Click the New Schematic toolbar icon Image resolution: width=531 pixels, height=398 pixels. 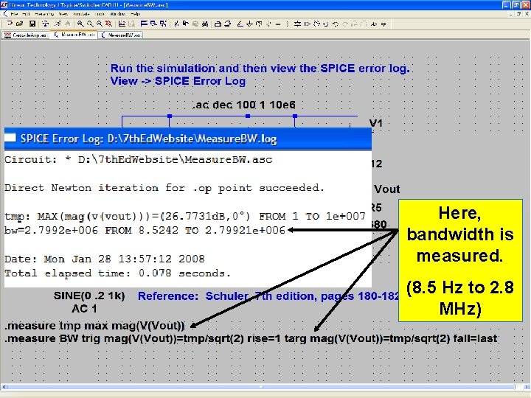(x=10, y=24)
